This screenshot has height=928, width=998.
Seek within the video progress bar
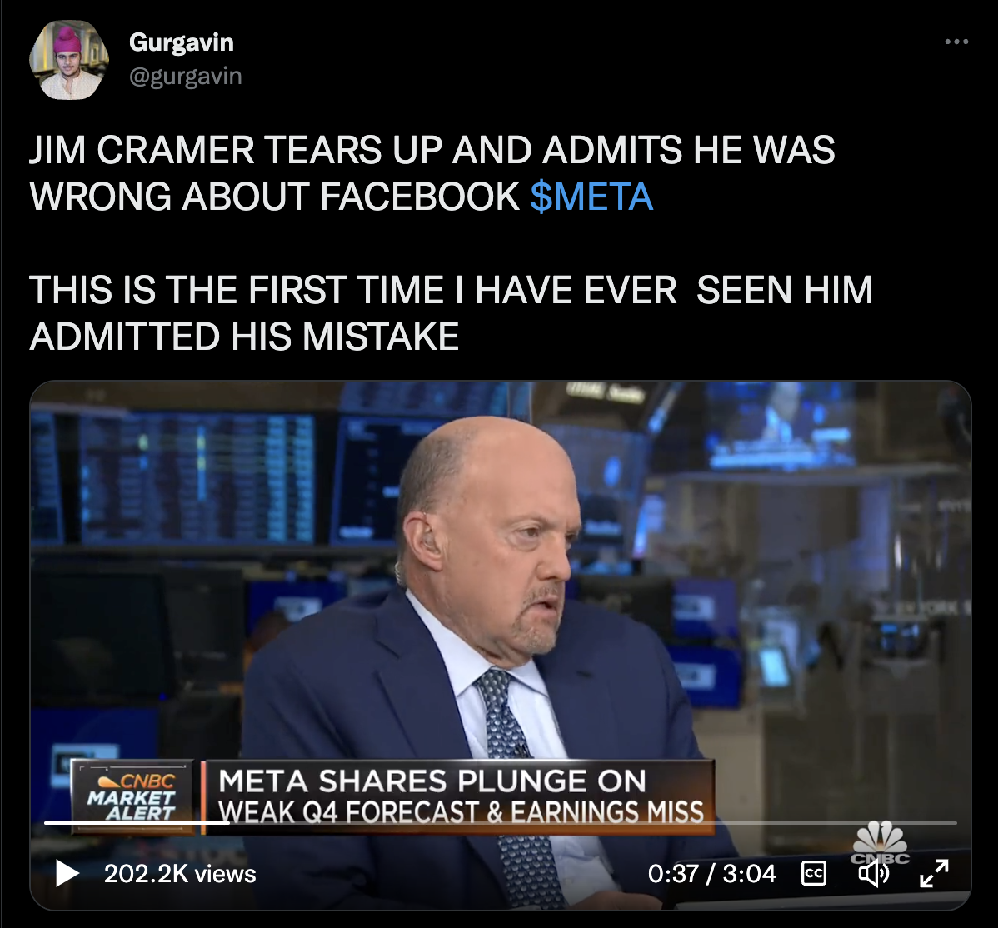pos(501,823)
